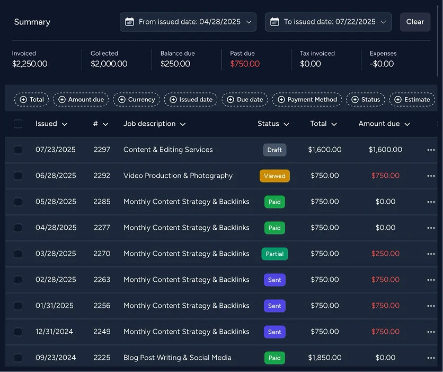Open the To issued date dropdown

coord(329,22)
